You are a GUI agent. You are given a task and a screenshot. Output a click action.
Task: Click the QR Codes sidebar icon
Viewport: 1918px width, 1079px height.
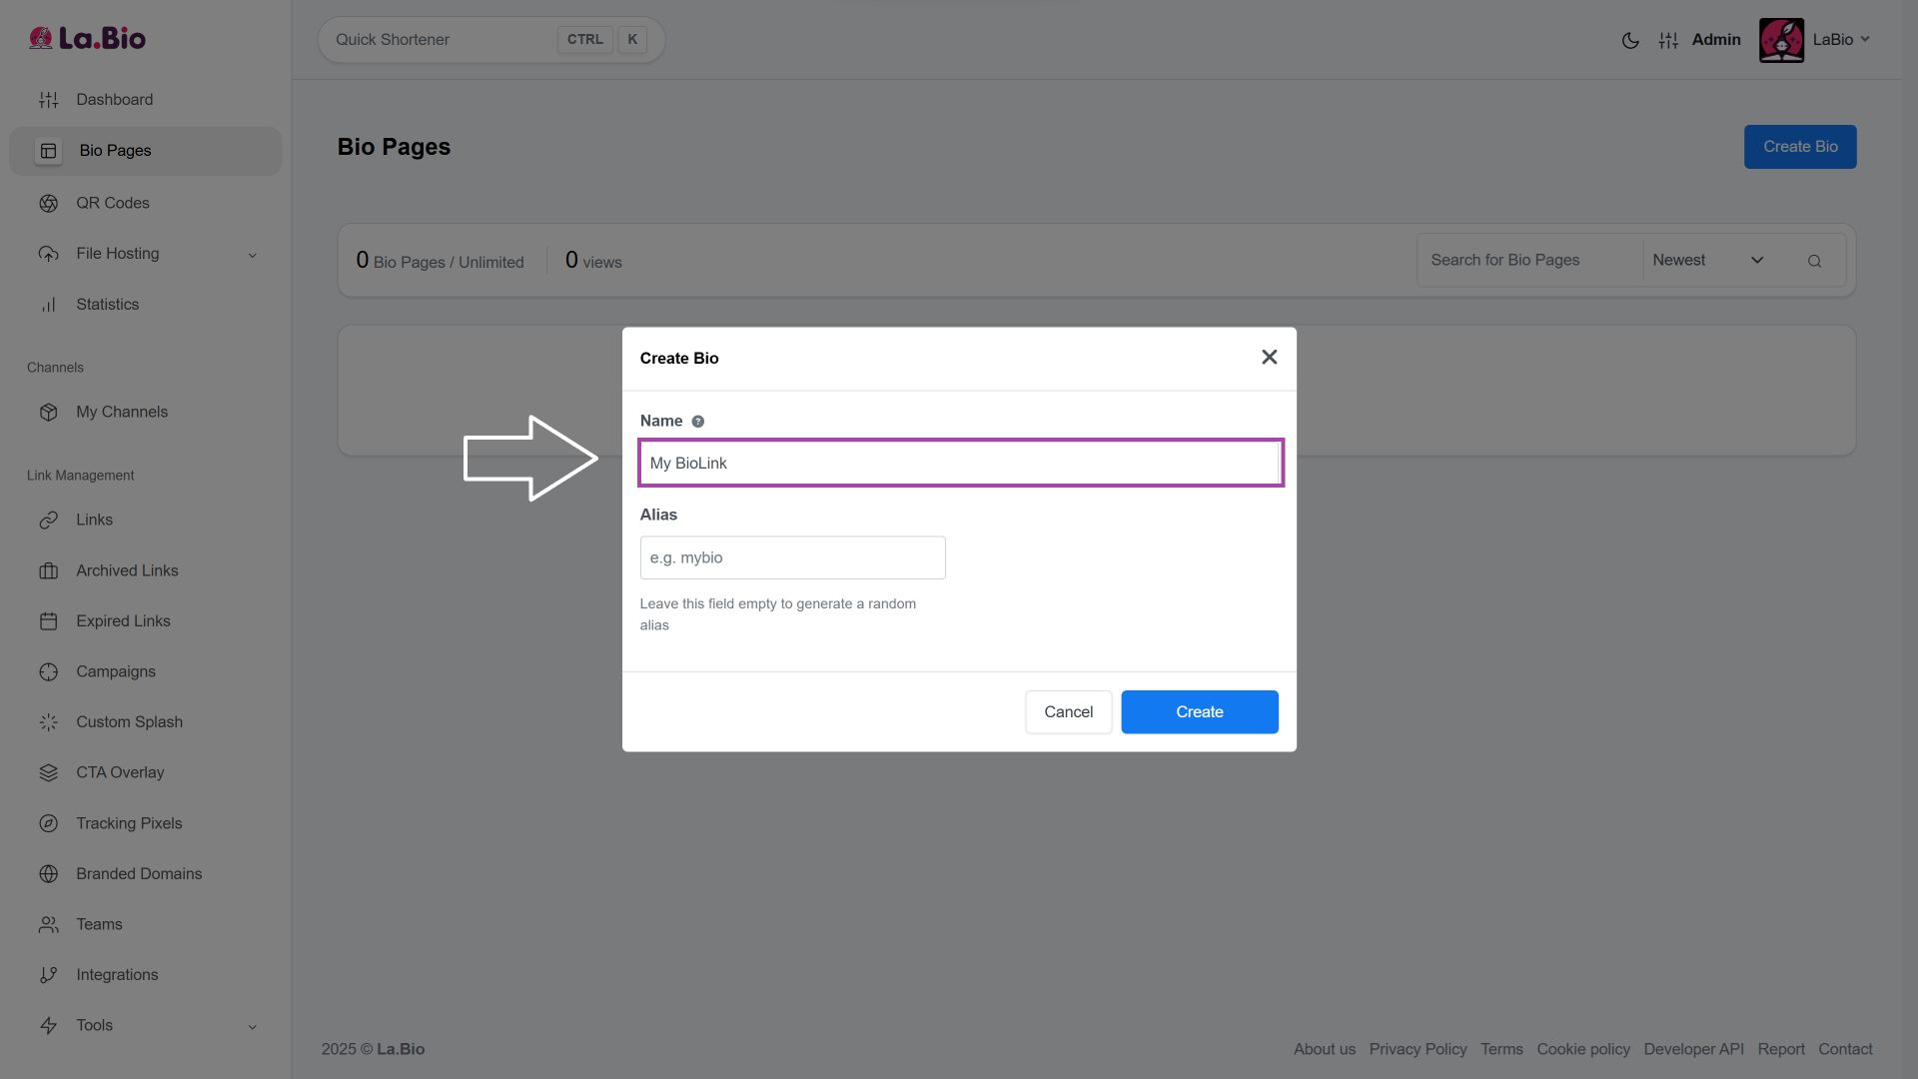(48, 203)
